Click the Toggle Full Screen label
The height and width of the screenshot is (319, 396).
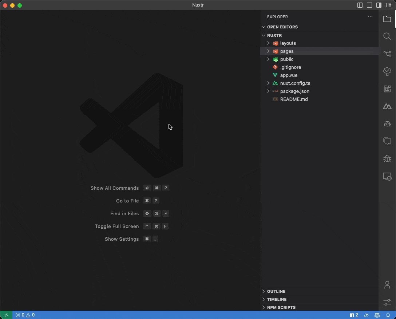117,226
